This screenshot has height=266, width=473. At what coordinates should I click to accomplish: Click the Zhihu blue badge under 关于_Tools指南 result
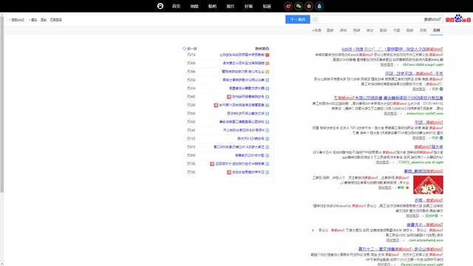tap(441, 89)
